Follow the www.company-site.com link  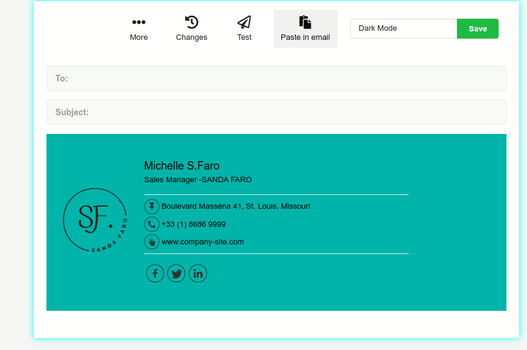202,241
